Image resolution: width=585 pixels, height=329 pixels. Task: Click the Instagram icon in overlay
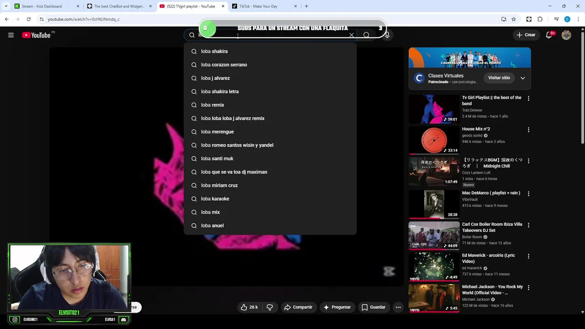click(x=15, y=320)
